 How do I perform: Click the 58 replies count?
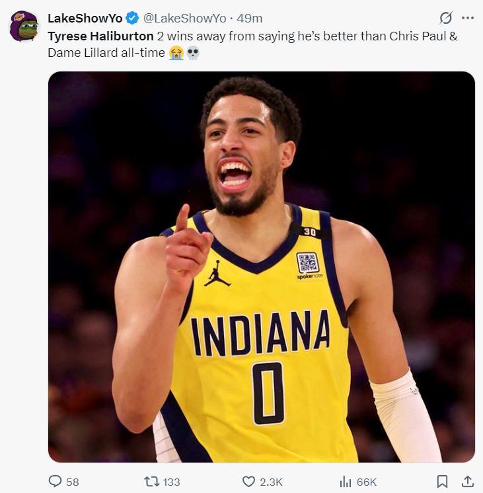[x=73, y=482]
